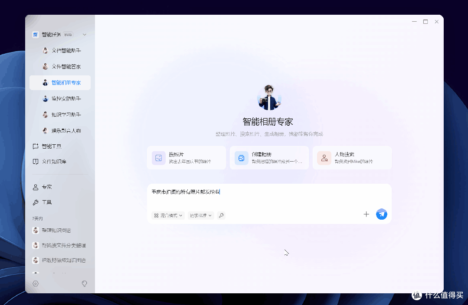Screen dimensions: 468x305
Task: Click the 文件知识库 book icon
Action: (36, 161)
